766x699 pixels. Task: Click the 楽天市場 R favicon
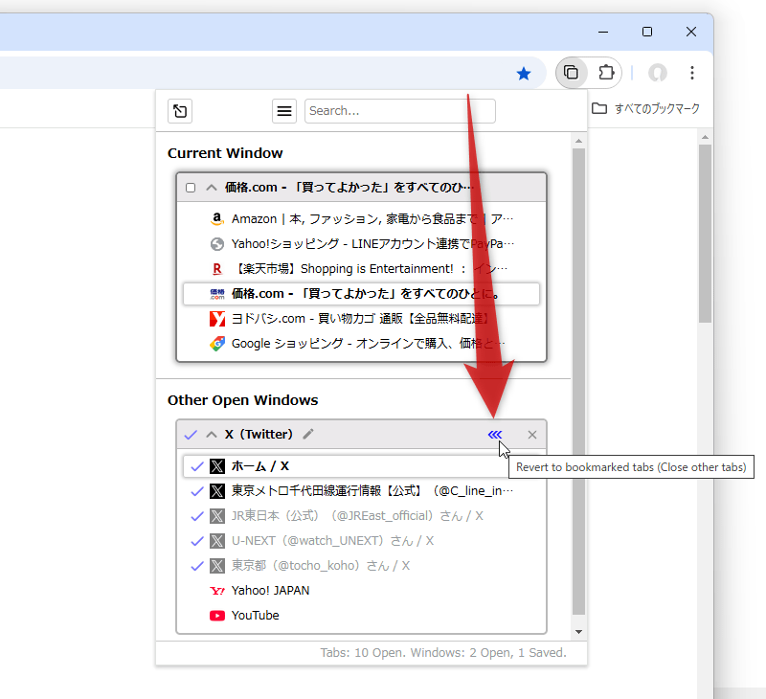tap(217, 269)
